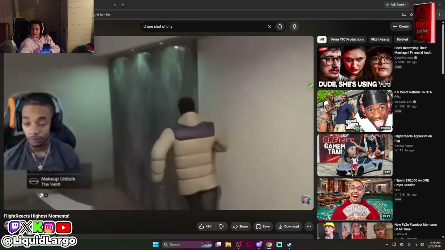Ask Gemini from the browser toolbar

tap(396, 5)
